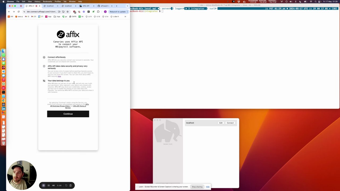Open the Bookmarks menu
This screenshot has width=340, height=191.
(48, 2)
